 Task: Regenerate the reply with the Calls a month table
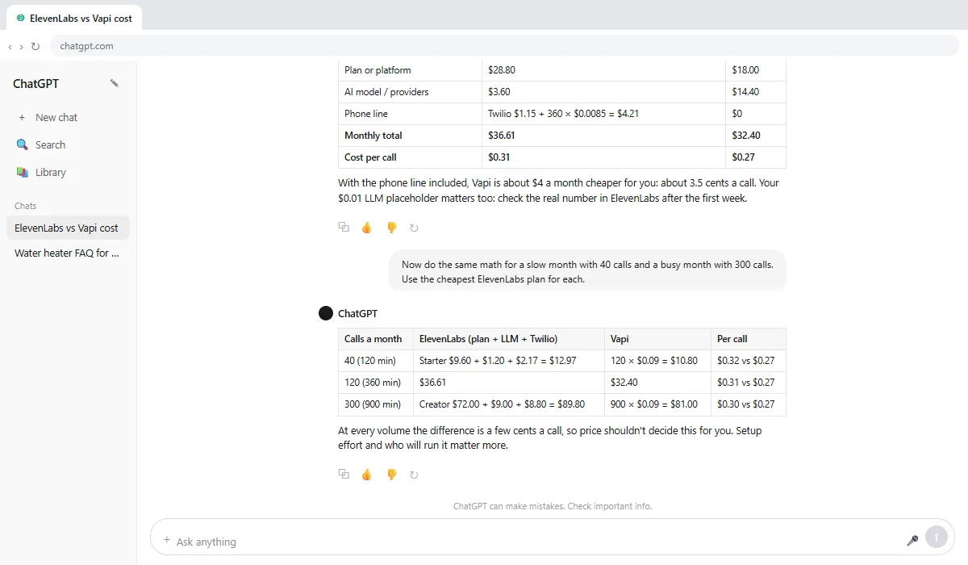414,475
